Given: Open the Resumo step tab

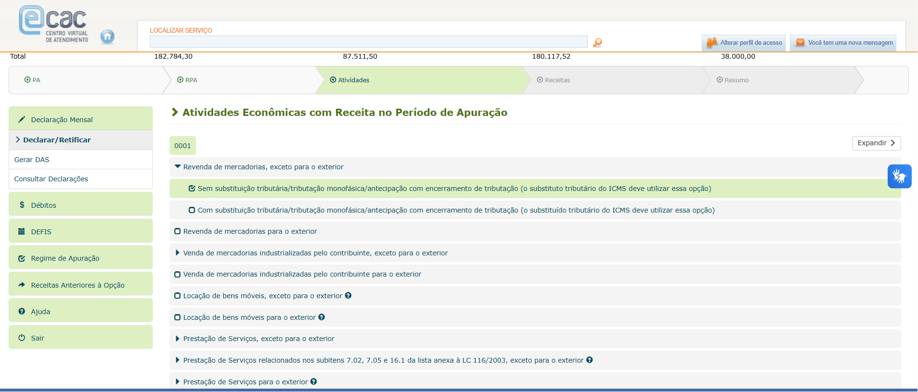Looking at the screenshot, I should (783, 80).
